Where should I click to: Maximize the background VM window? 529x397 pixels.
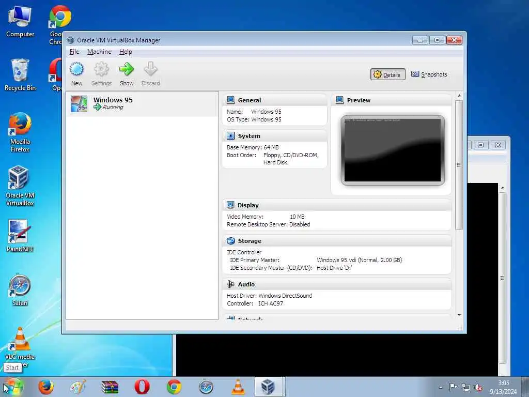[x=480, y=145]
